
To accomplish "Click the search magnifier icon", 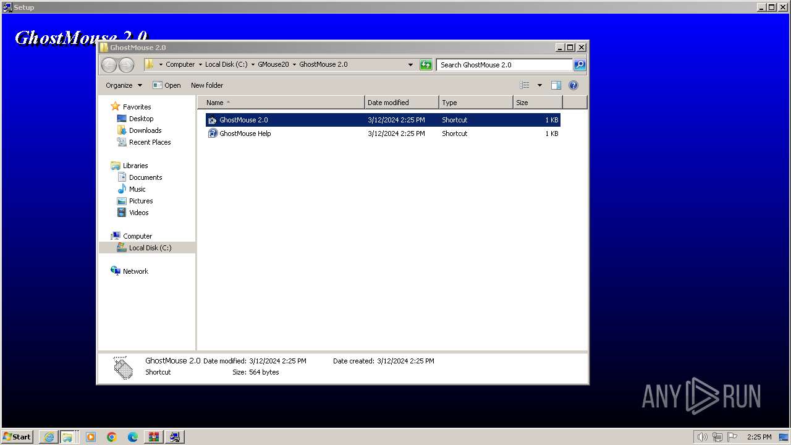I will click(580, 64).
